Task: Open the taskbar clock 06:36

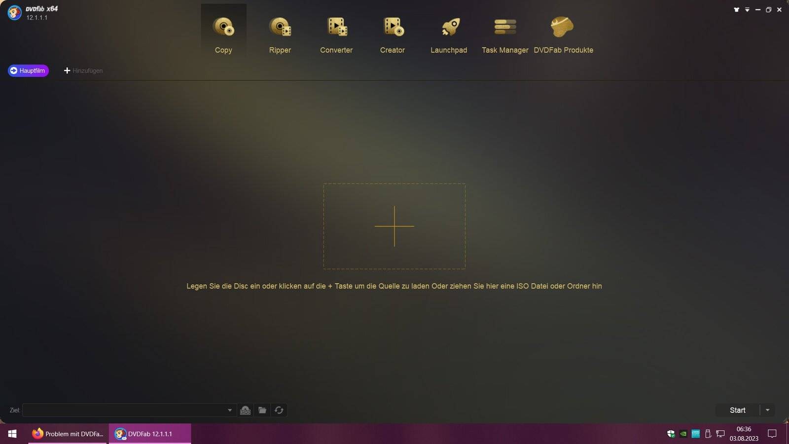Action: [744, 434]
